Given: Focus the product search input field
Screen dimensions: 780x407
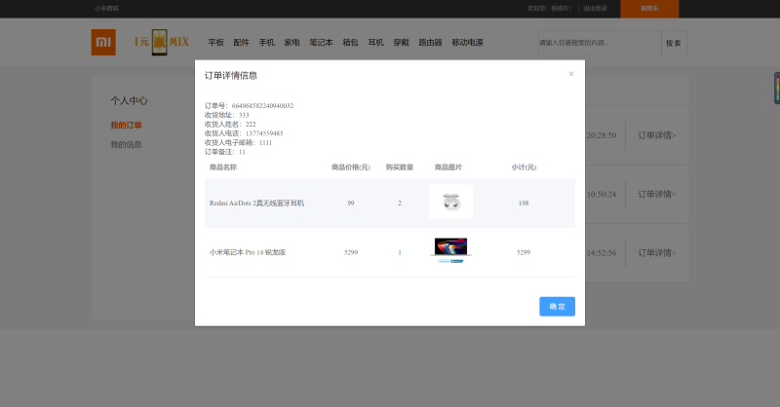Looking at the screenshot, I should [600, 43].
